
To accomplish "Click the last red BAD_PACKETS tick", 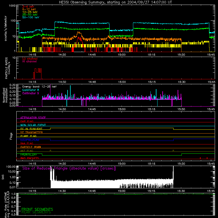I will pos(207,158).
